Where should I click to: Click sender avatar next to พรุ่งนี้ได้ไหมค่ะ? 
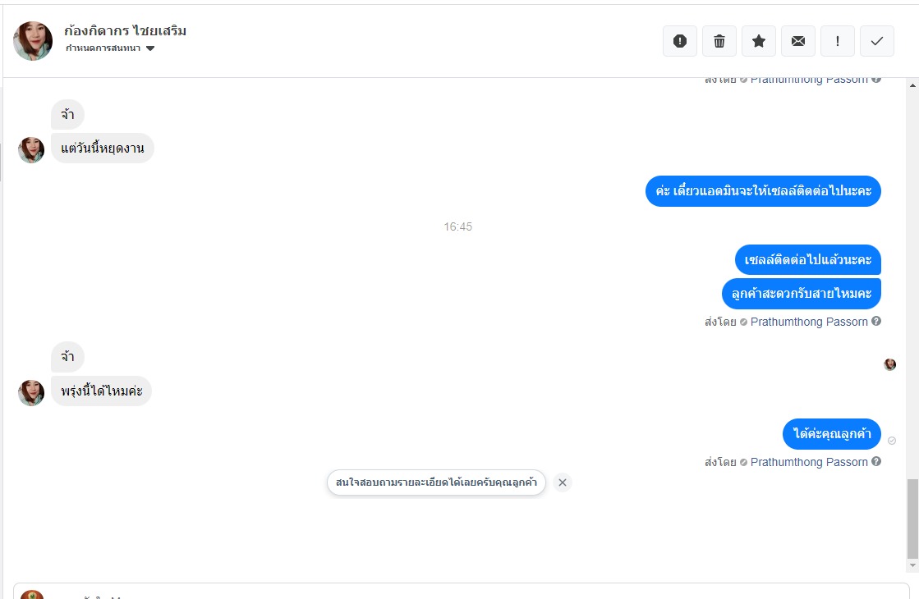point(31,393)
